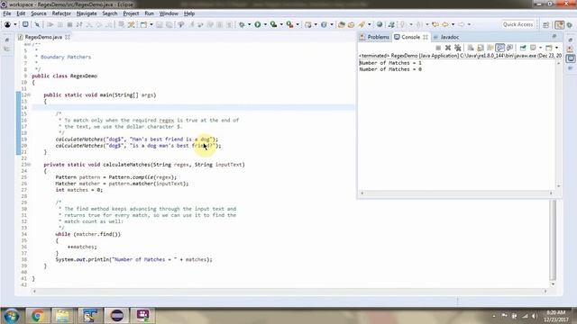Open the Search icon dropdown arrow
The width and height of the screenshot is (577, 324).
coord(370,24)
